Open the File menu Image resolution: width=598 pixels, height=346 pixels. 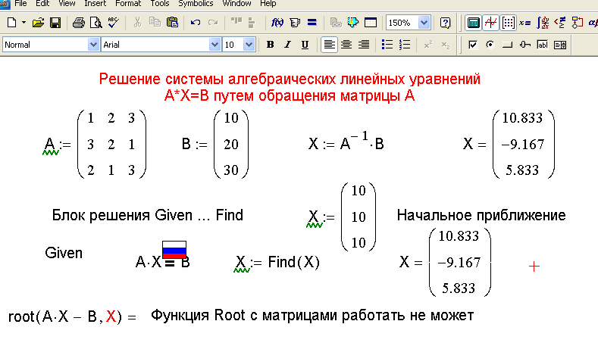pyautogui.click(x=20, y=4)
